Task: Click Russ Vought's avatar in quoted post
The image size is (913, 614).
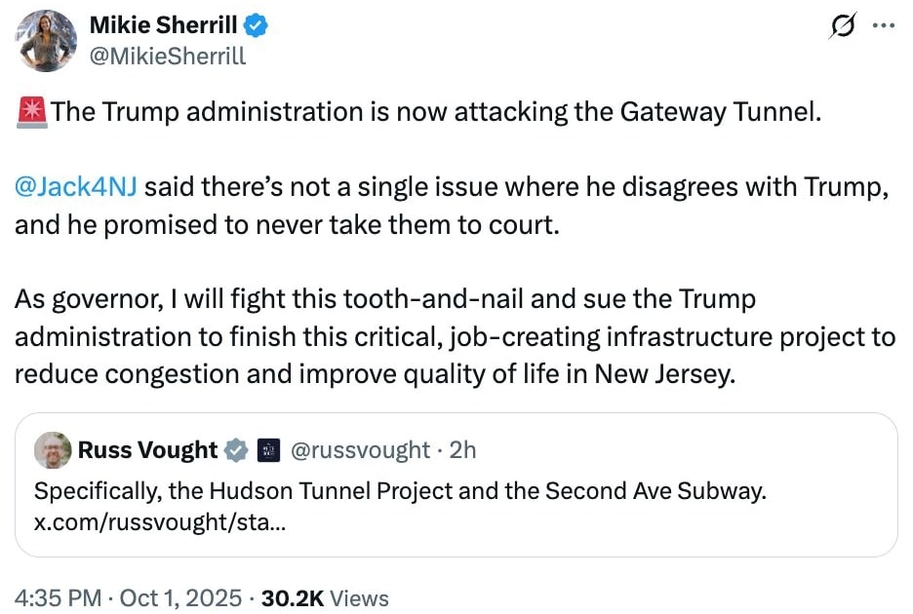Action: (x=52, y=450)
